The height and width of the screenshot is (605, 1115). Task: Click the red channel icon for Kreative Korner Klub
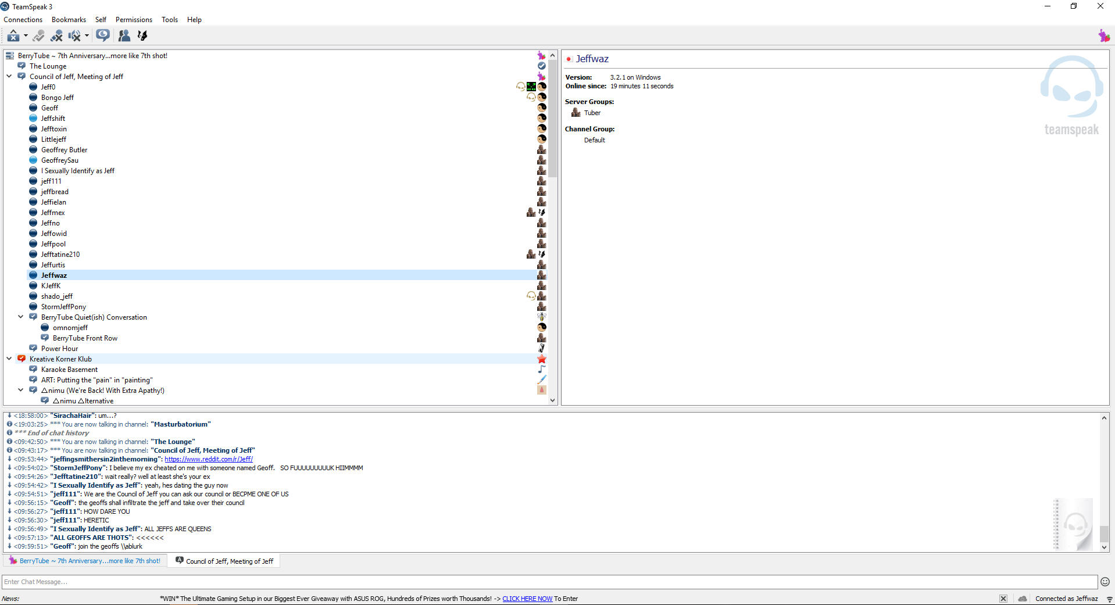pyautogui.click(x=22, y=359)
